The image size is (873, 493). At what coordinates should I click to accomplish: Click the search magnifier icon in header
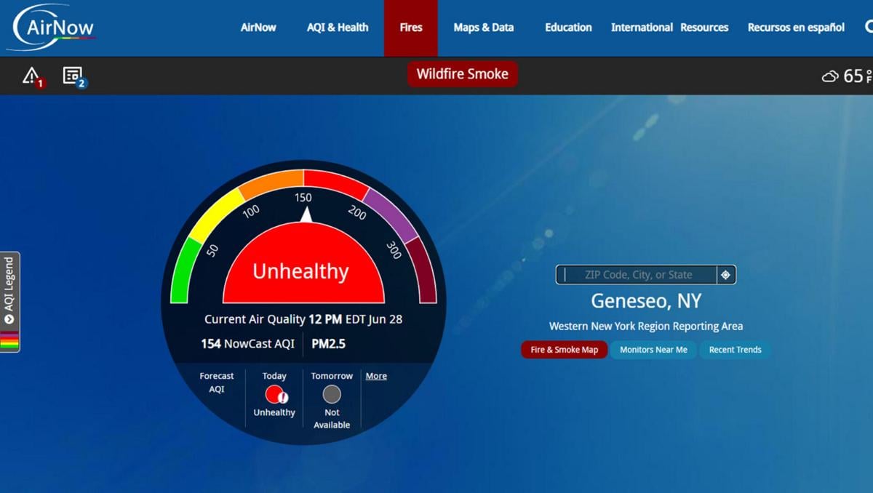click(x=869, y=27)
